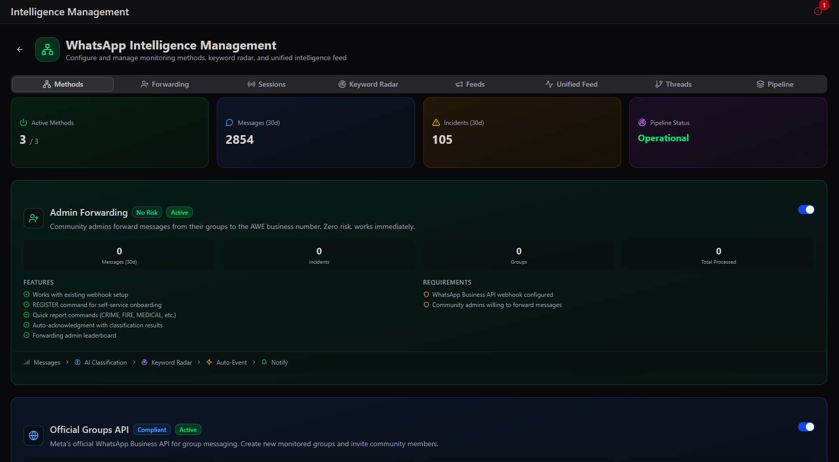Open the Feeds tab
Viewport: 839px width, 462px height.
[470, 84]
